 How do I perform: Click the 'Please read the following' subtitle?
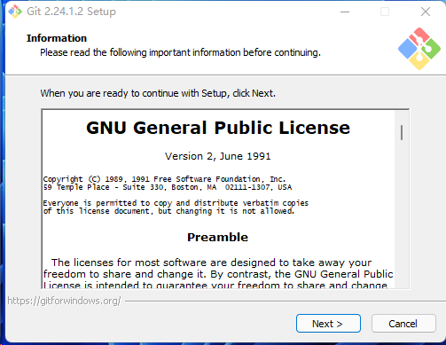(180, 52)
